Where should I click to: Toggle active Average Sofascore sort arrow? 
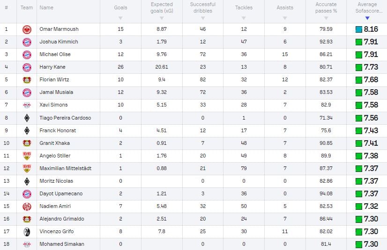pos(367,18)
